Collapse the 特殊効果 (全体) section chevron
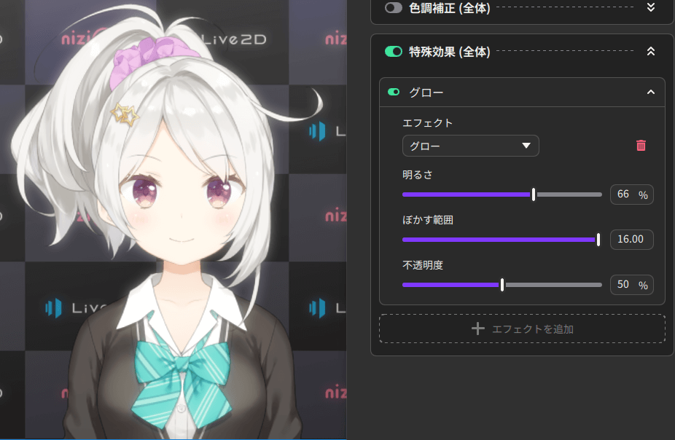The width and height of the screenshot is (675, 440). [x=651, y=52]
